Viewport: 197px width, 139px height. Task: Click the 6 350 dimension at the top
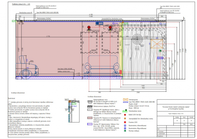(x=91, y=14)
